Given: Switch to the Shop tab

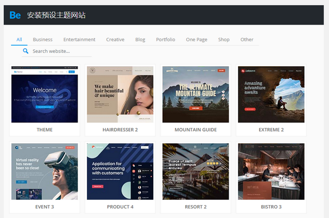Looking at the screenshot, I should pyautogui.click(x=224, y=39).
